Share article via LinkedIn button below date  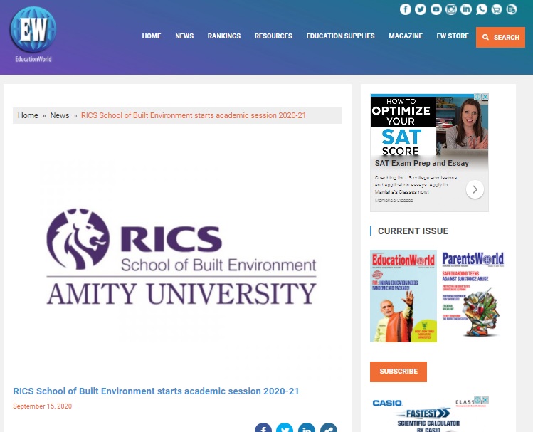point(307,428)
